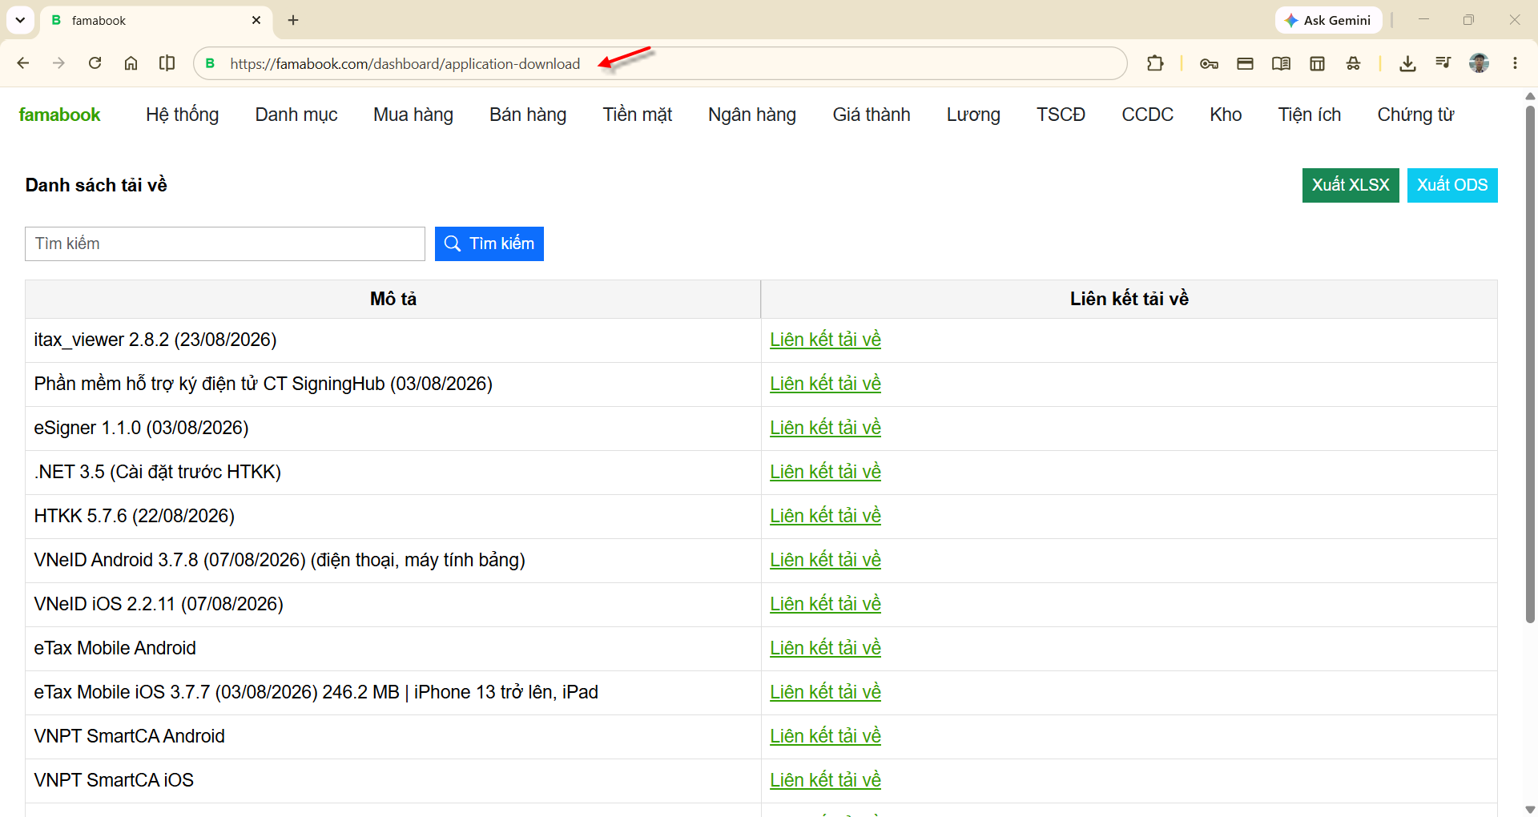Export list with Xuất XLSX button

point(1351,185)
